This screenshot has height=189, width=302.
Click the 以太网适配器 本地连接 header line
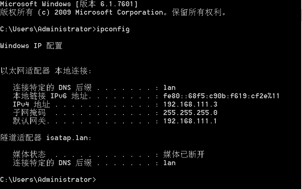(46, 71)
